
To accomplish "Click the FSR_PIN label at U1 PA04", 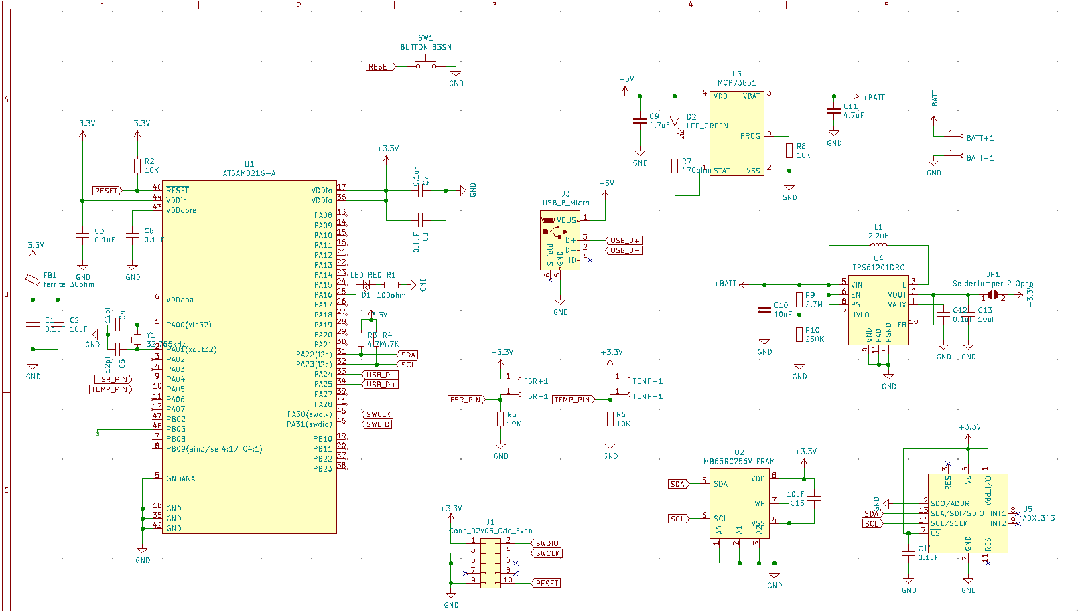I will click(x=113, y=379).
